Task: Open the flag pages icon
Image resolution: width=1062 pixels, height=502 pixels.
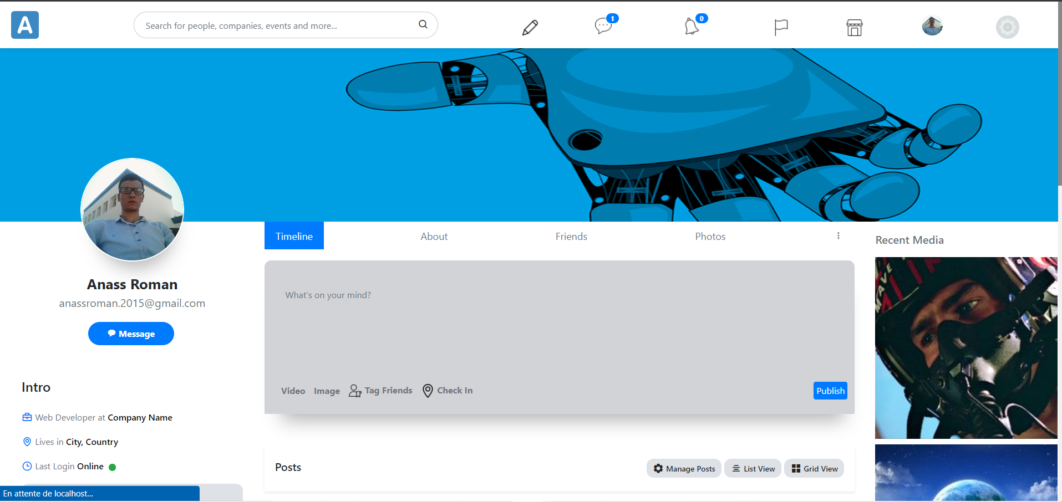Action: [781, 27]
